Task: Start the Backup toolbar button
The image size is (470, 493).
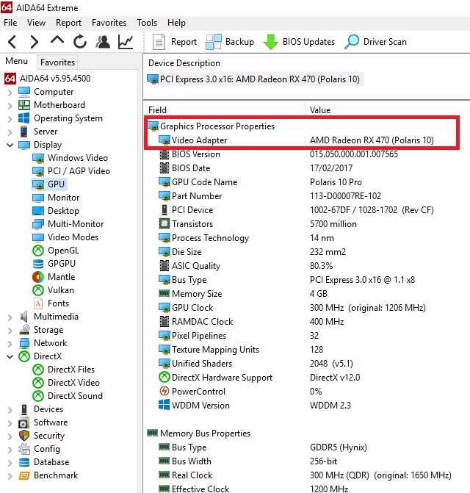Action: point(230,41)
